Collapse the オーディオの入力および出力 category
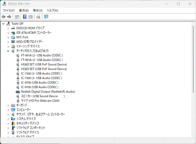 (x=8, y=51)
